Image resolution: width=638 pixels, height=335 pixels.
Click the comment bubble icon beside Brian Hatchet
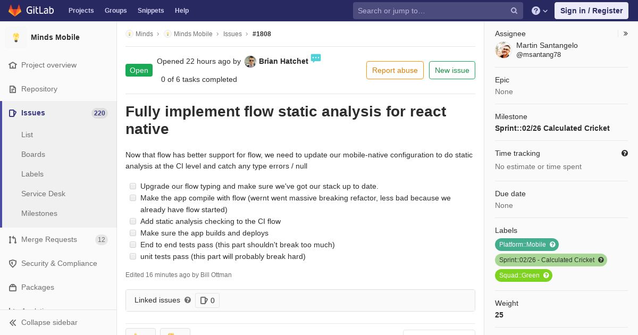coord(316,58)
